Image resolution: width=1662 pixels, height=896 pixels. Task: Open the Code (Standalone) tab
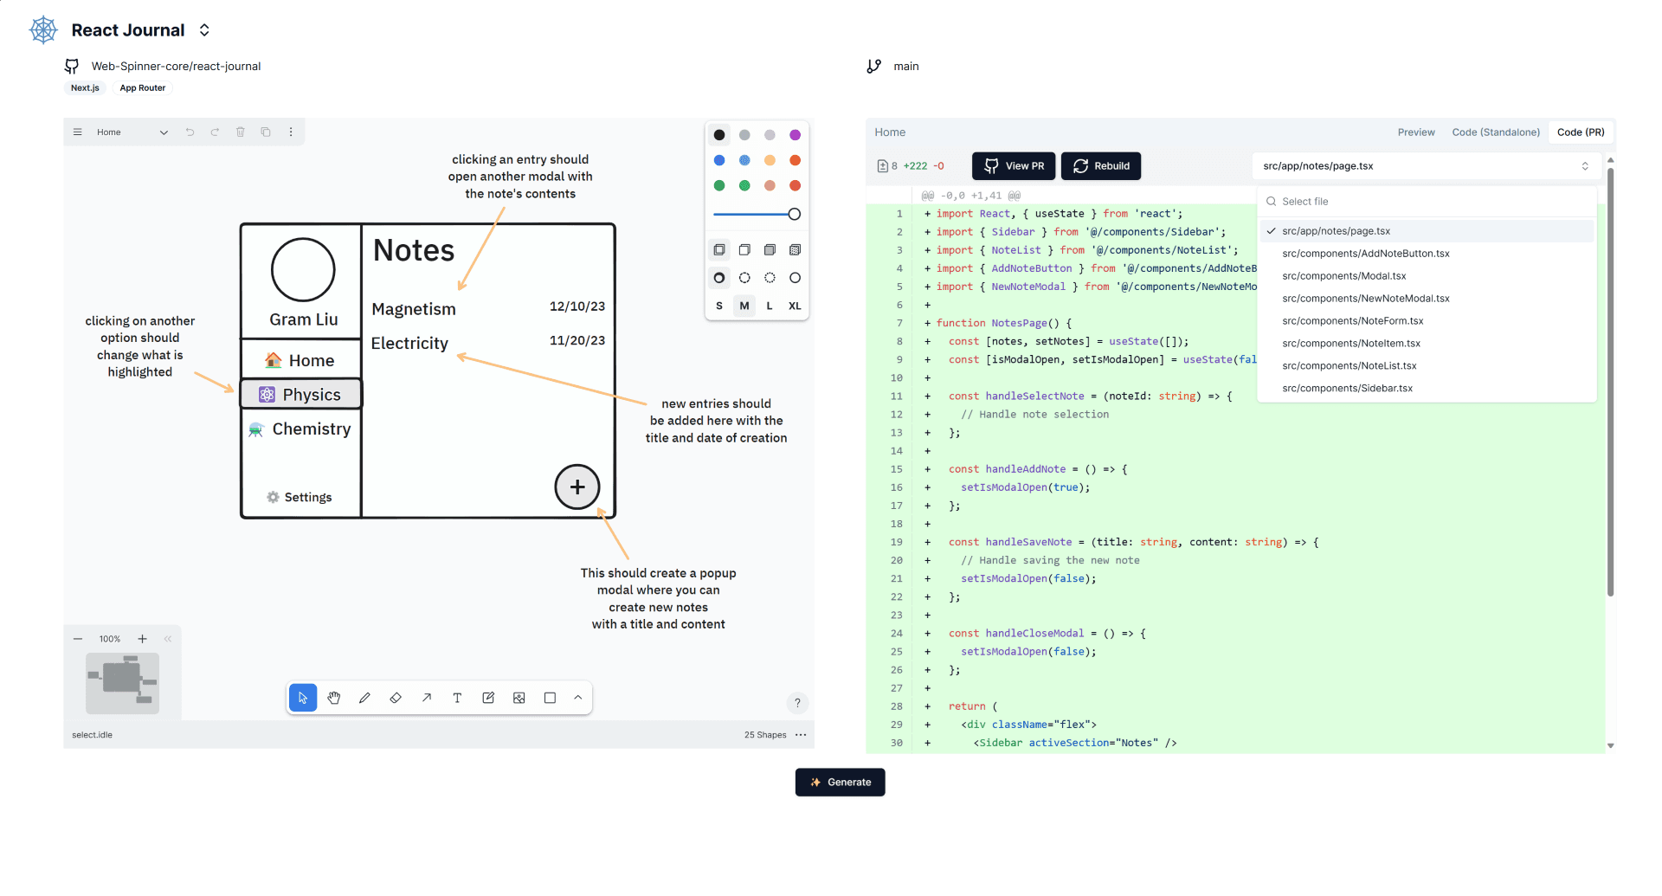pyautogui.click(x=1495, y=132)
